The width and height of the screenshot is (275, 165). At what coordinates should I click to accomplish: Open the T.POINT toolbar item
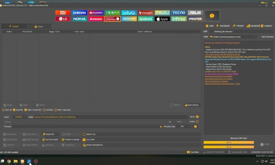tap(238, 26)
